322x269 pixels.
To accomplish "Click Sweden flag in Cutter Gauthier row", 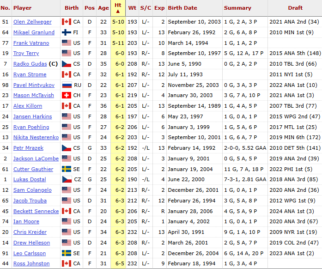I will (67, 169).
